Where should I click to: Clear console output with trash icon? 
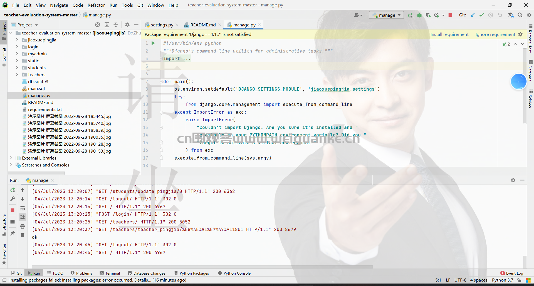23,235
